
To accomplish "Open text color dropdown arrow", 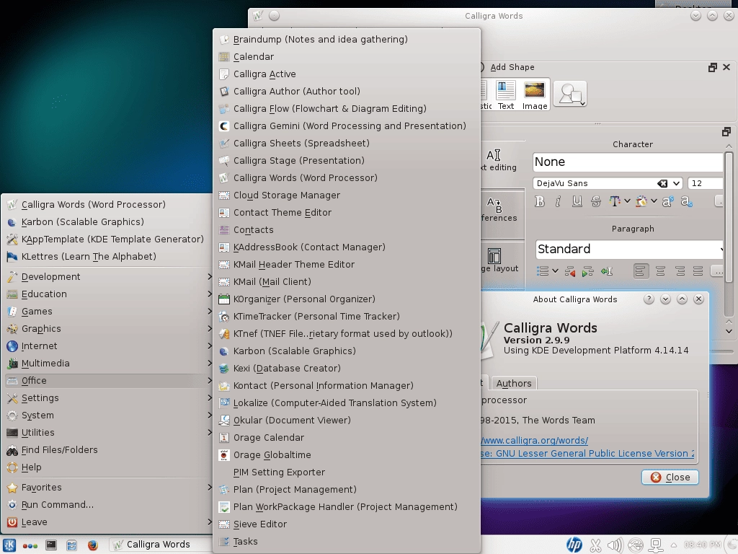I will tap(627, 201).
